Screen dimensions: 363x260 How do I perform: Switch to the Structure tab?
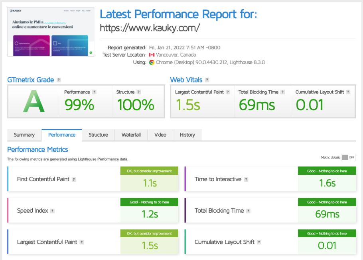point(99,135)
